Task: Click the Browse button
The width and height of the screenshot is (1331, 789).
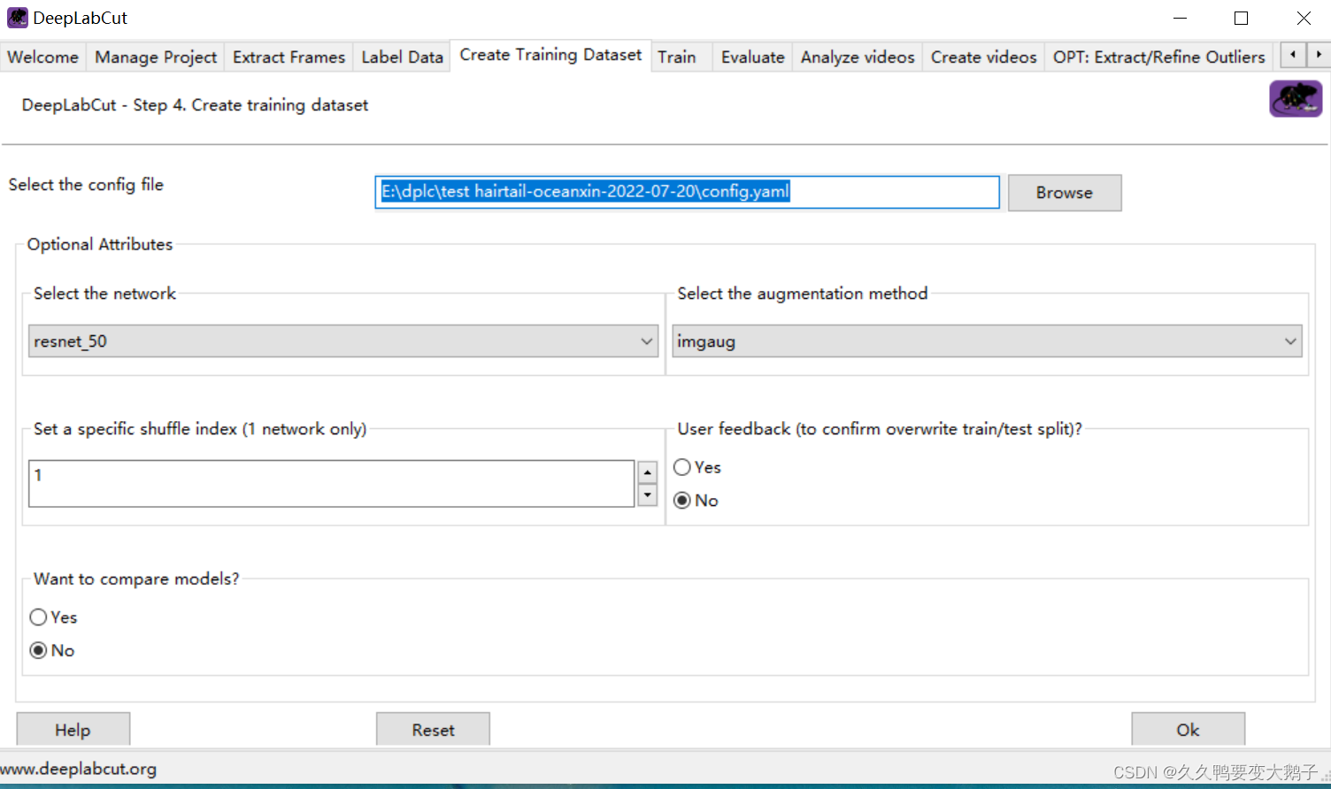Action: click(1065, 193)
